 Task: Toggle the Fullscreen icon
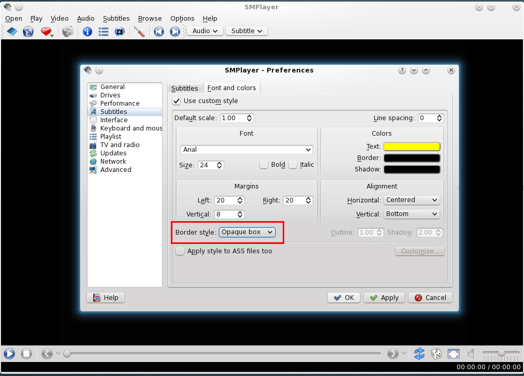(x=454, y=354)
